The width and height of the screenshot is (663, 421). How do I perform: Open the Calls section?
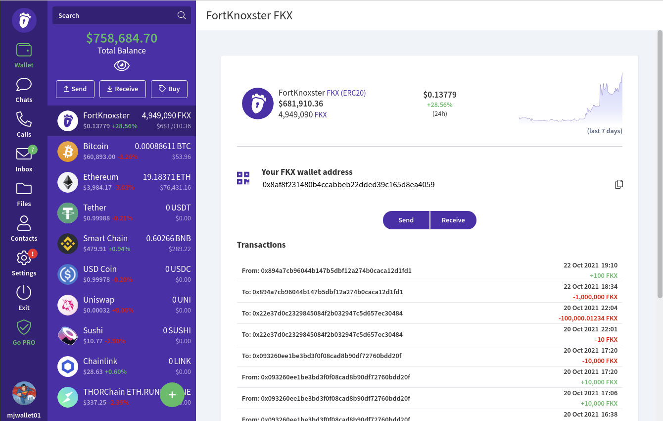[24, 125]
